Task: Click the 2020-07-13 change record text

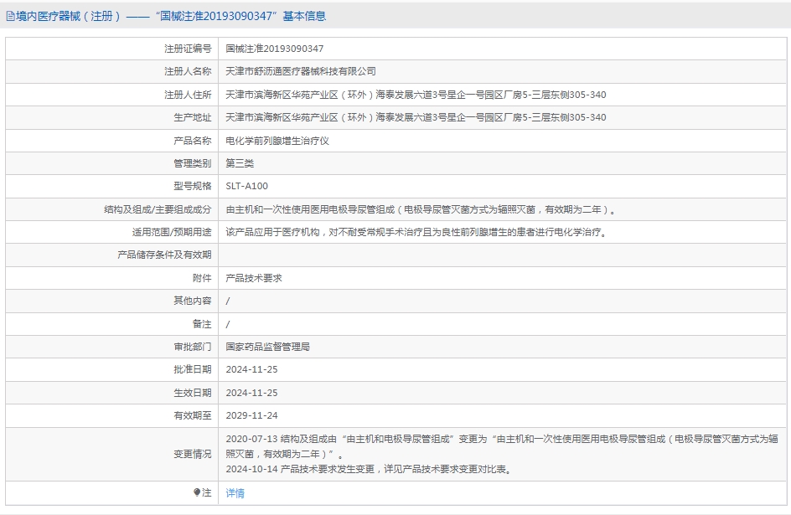Action: (501, 446)
